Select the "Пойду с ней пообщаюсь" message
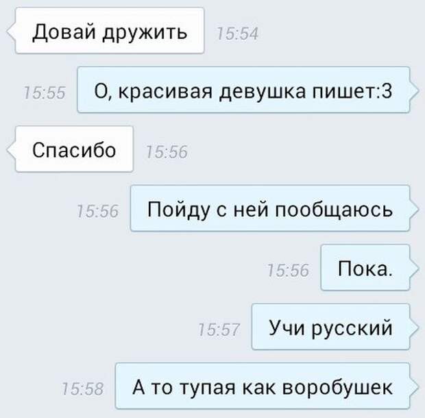425x418 pixels. pos(269,208)
